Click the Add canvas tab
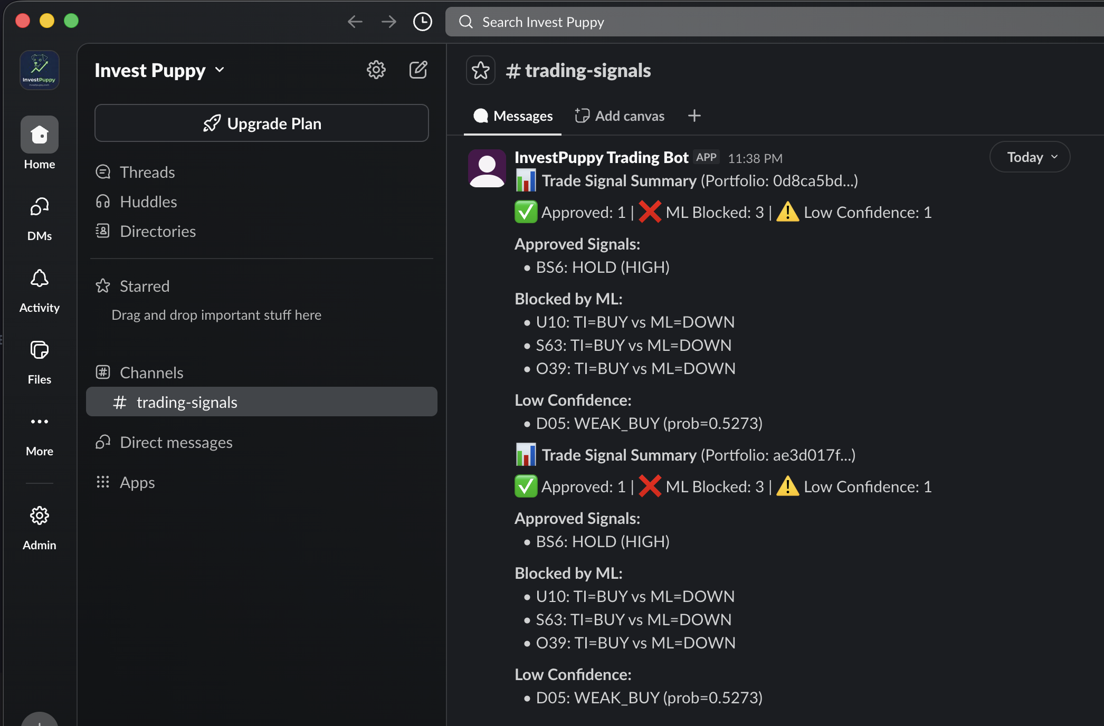Viewport: 1104px width, 726px height. pyautogui.click(x=620, y=116)
